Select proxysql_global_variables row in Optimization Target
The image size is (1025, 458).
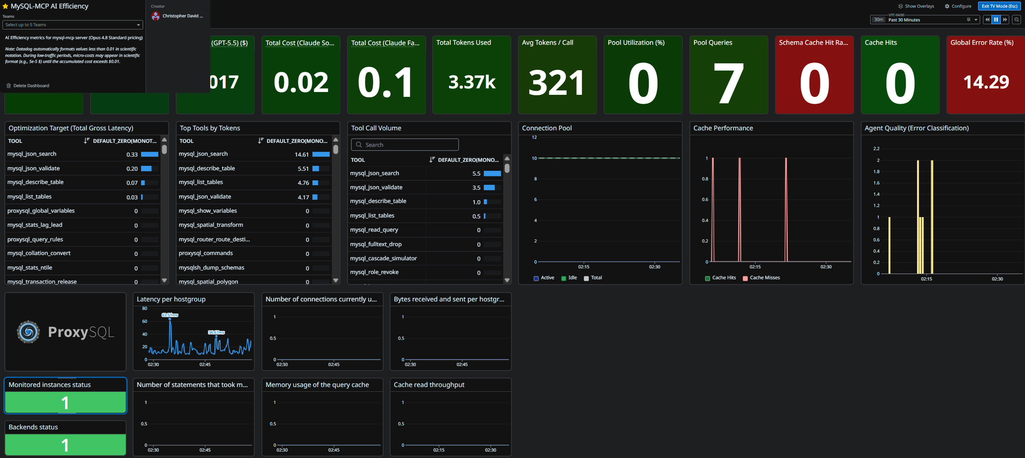point(83,211)
